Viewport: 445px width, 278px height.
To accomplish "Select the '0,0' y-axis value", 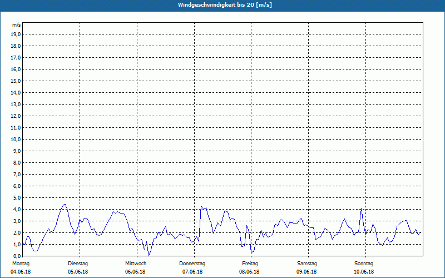I will coord(17,256).
